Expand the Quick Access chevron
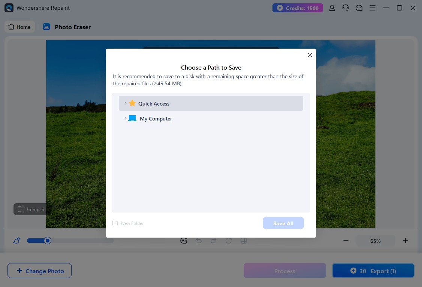422x287 pixels. (x=126, y=103)
